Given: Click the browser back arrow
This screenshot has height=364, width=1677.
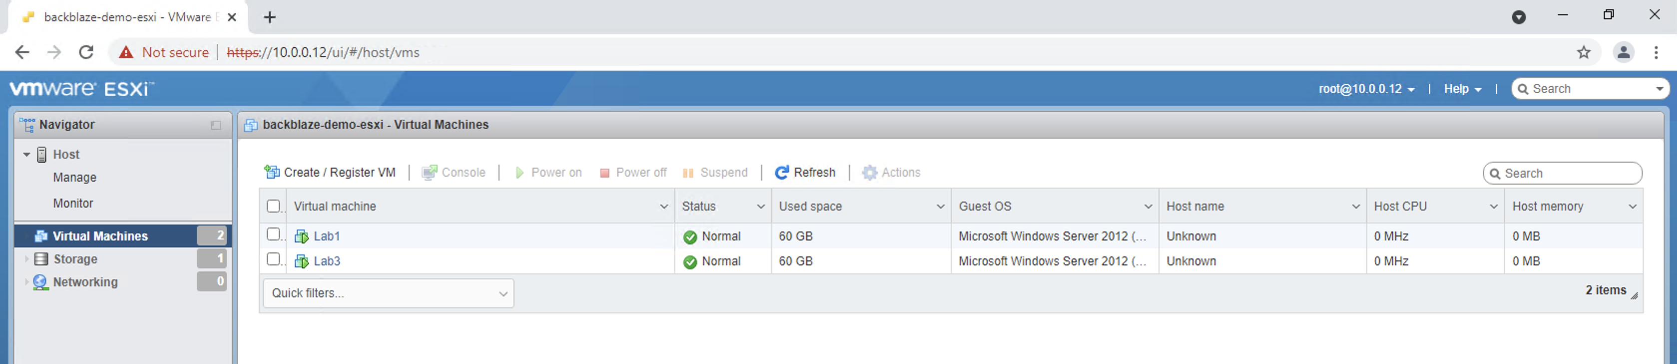Looking at the screenshot, I should coord(22,52).
